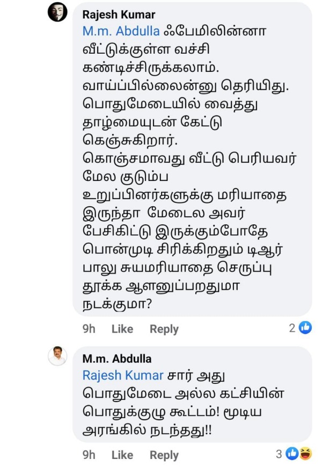The width and height of the screenshot is (322, 467).
Task: Reply to M.m. Abdulla's comment
Action: 164,455
